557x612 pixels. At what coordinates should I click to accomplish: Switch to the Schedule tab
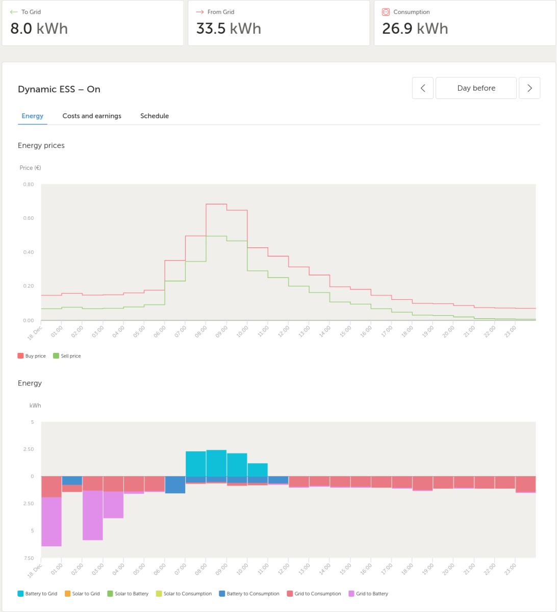(x=155, y=116)
